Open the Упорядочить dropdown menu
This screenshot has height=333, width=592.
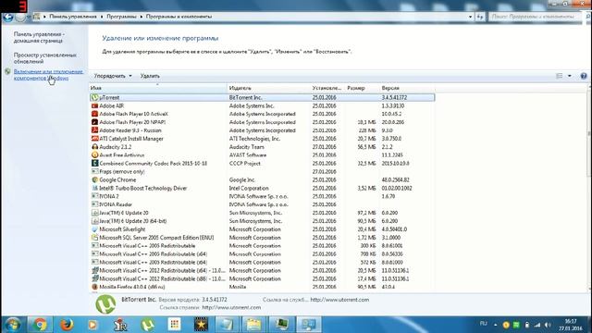(x=113, y=76)
